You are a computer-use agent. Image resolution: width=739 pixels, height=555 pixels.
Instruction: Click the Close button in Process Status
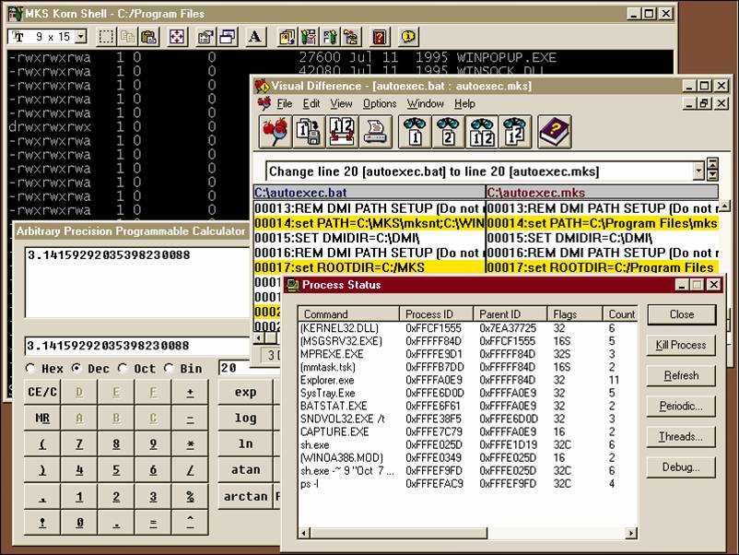[682, 314]
